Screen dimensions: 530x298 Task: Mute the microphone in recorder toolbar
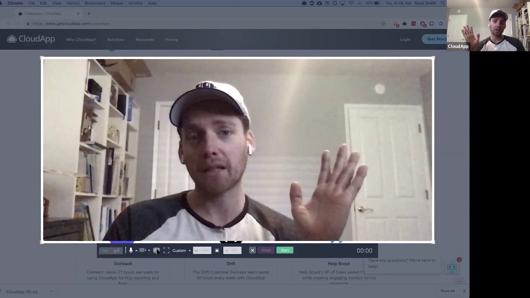pyautogui.click(x=131, y=250)
